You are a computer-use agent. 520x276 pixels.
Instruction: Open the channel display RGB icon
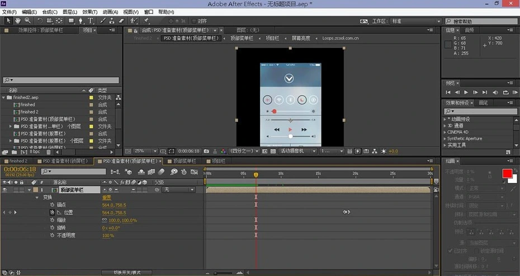tap(223, 151)
